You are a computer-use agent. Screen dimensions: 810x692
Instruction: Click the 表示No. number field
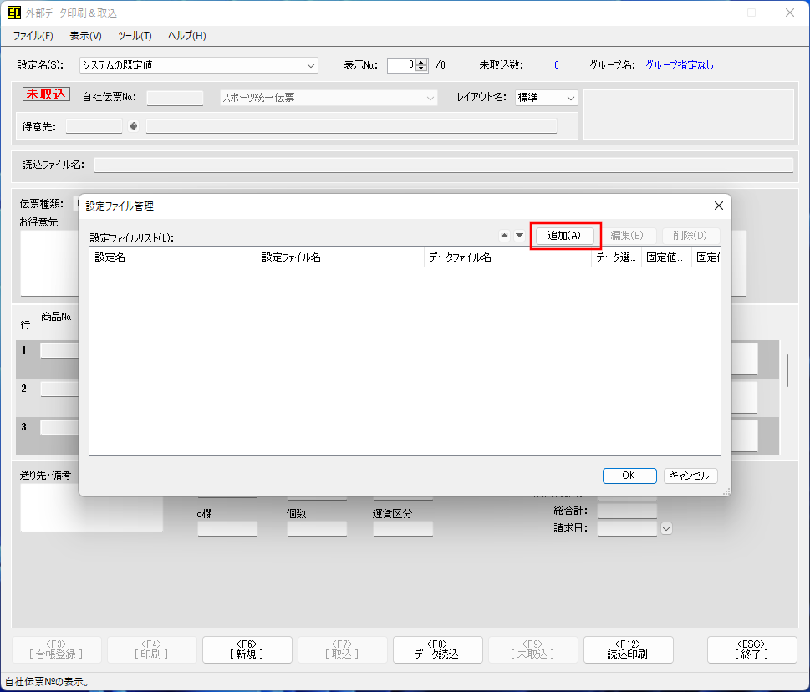[402, 65]
